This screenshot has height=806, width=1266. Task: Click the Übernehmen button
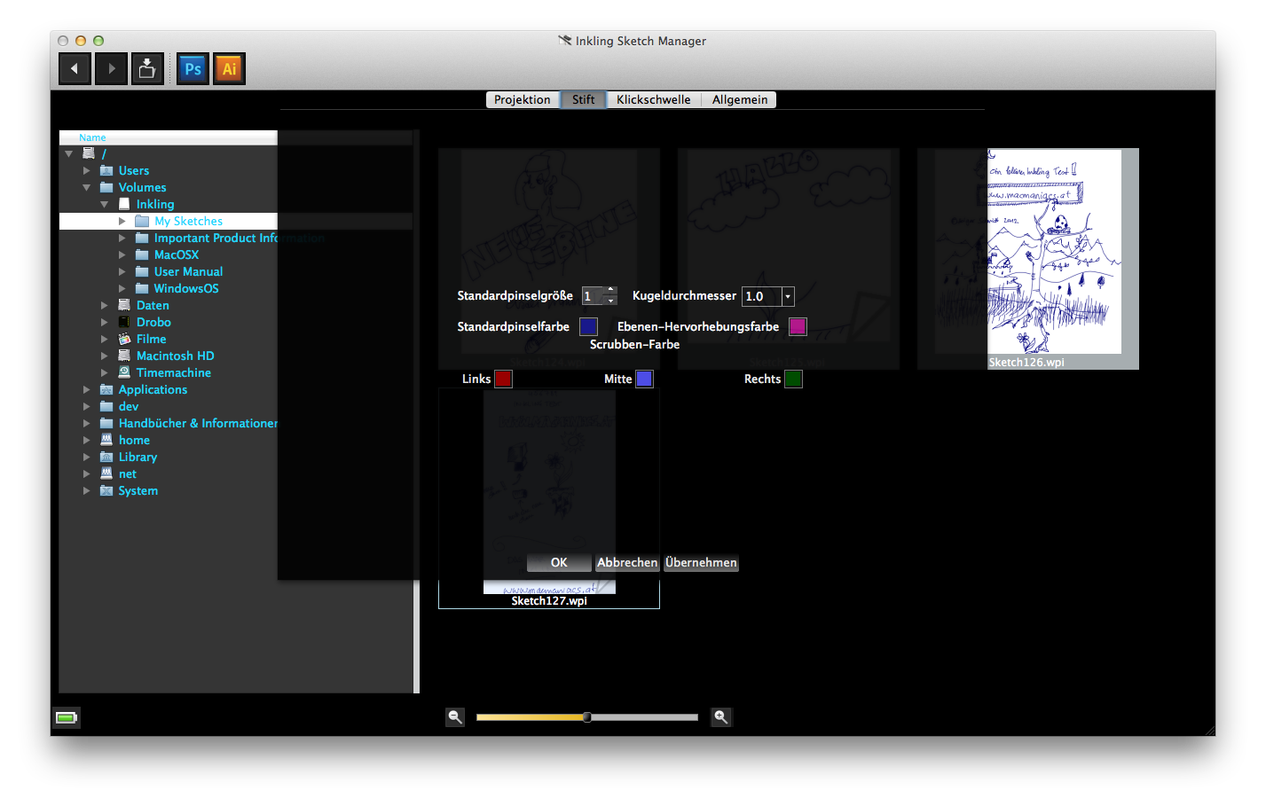[x=701, y=562]
